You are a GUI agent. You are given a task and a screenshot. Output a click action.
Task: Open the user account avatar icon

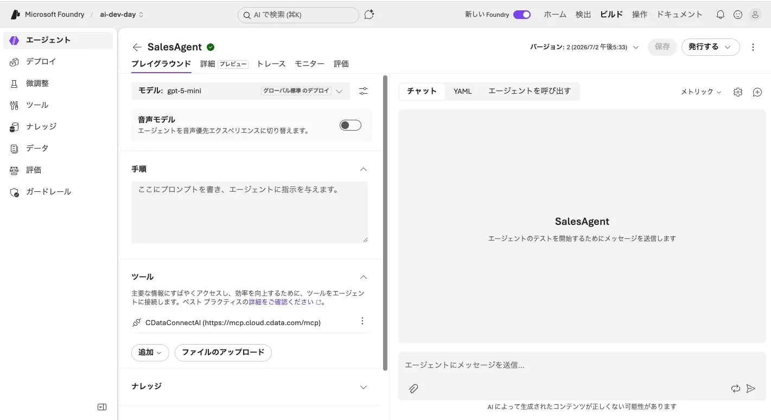tap(755, 15)
